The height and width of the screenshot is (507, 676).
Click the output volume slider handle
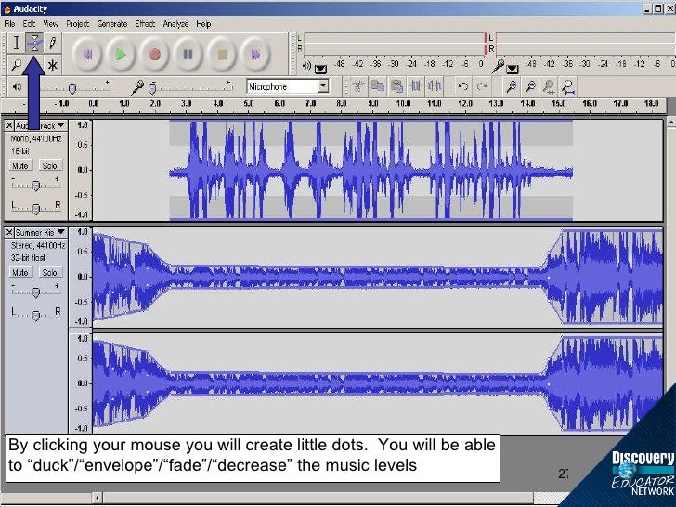tap(71, 87)
